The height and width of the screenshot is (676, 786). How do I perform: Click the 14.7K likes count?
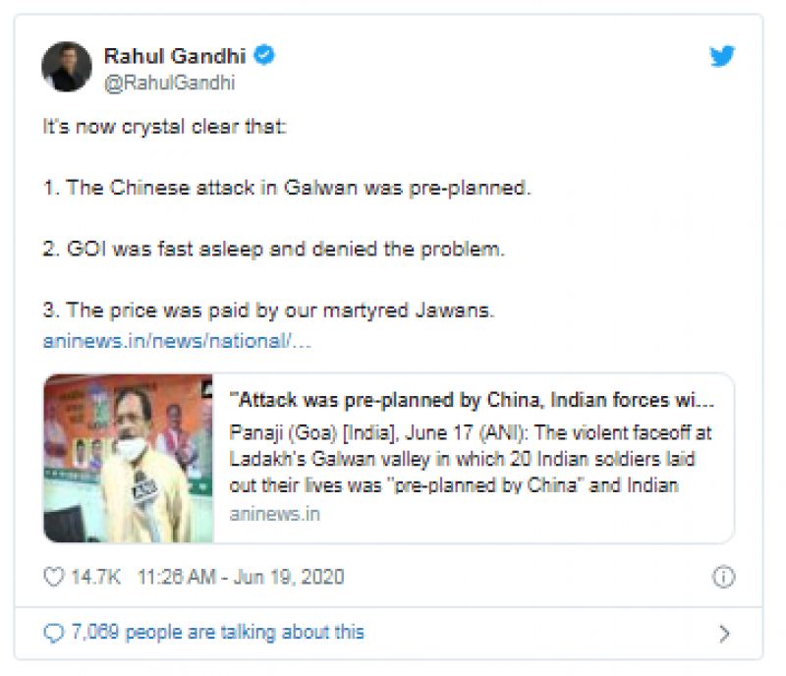[95, 577]
